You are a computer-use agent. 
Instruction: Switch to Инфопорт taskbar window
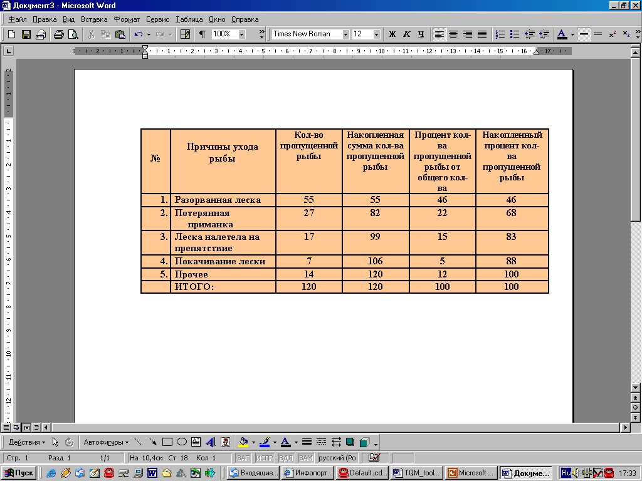pos(308,473)
